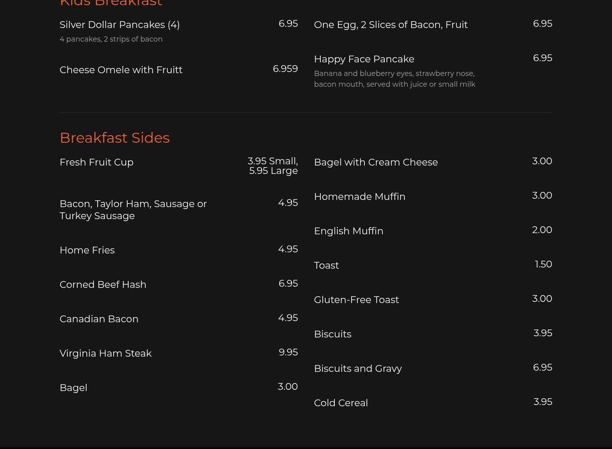Viewport: 612px width, 449px height.
Task: Select Silver Dollar Pancakes (4) item
Action: click(x=120, y=25)
